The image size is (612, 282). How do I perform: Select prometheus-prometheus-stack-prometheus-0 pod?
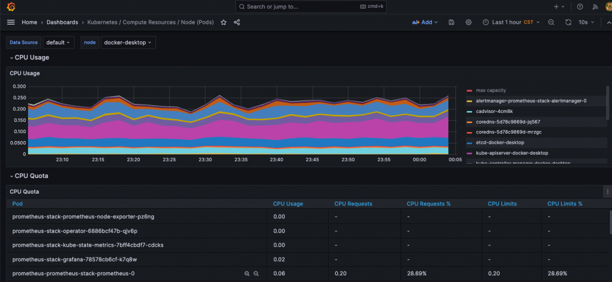(x=74, y=274)
